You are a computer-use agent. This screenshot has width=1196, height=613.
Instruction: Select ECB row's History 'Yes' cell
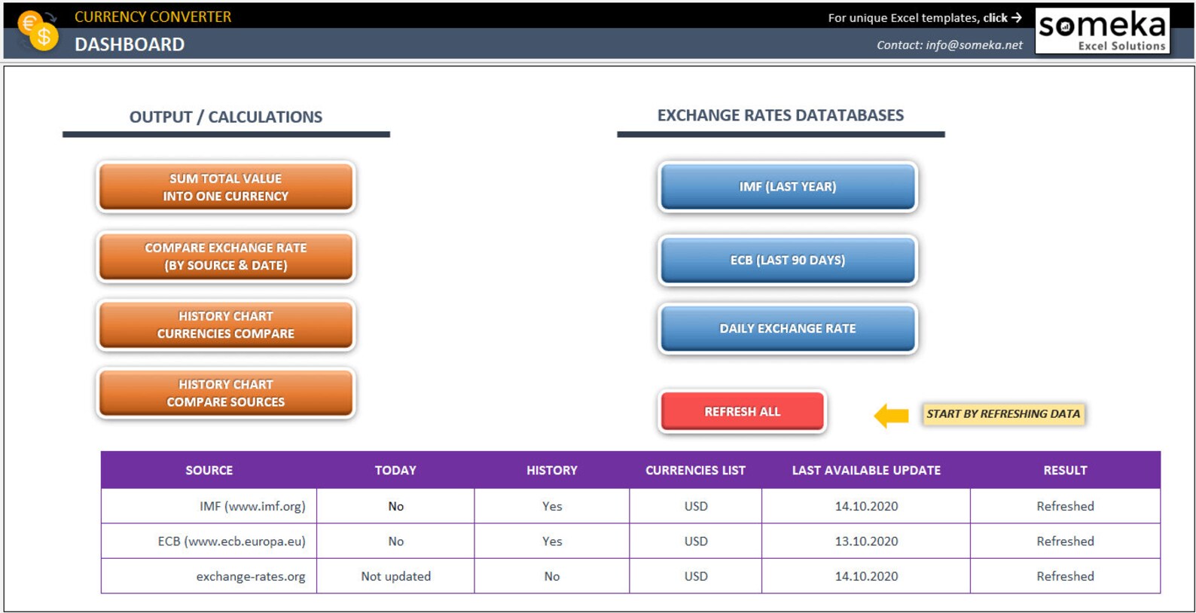(x=552, y=541)
